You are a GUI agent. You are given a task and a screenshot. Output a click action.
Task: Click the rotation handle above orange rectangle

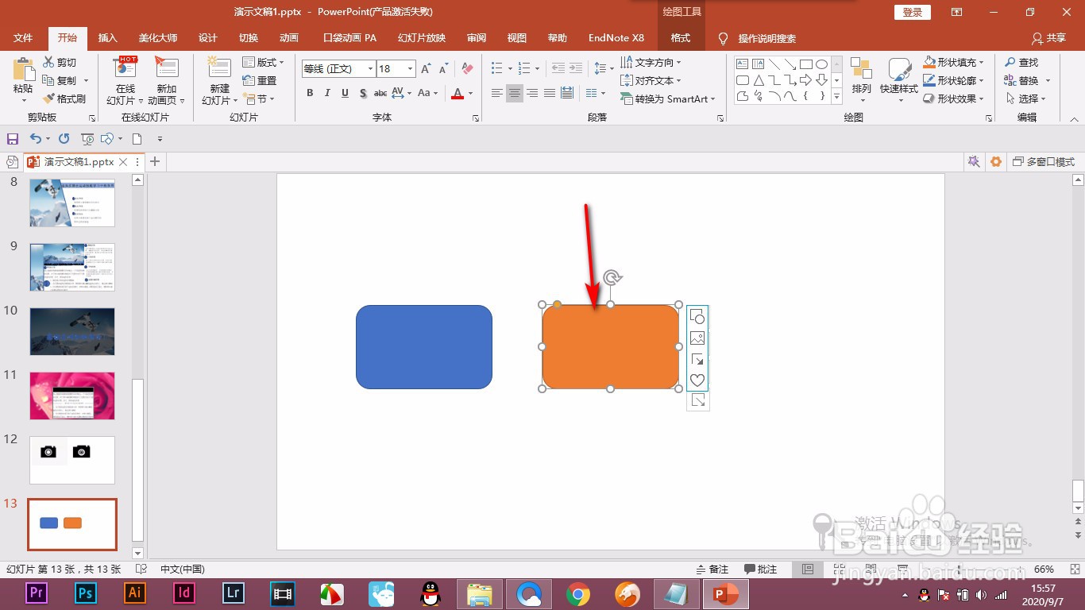611,277
